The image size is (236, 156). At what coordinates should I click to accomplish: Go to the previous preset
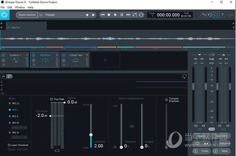(87, 15)
